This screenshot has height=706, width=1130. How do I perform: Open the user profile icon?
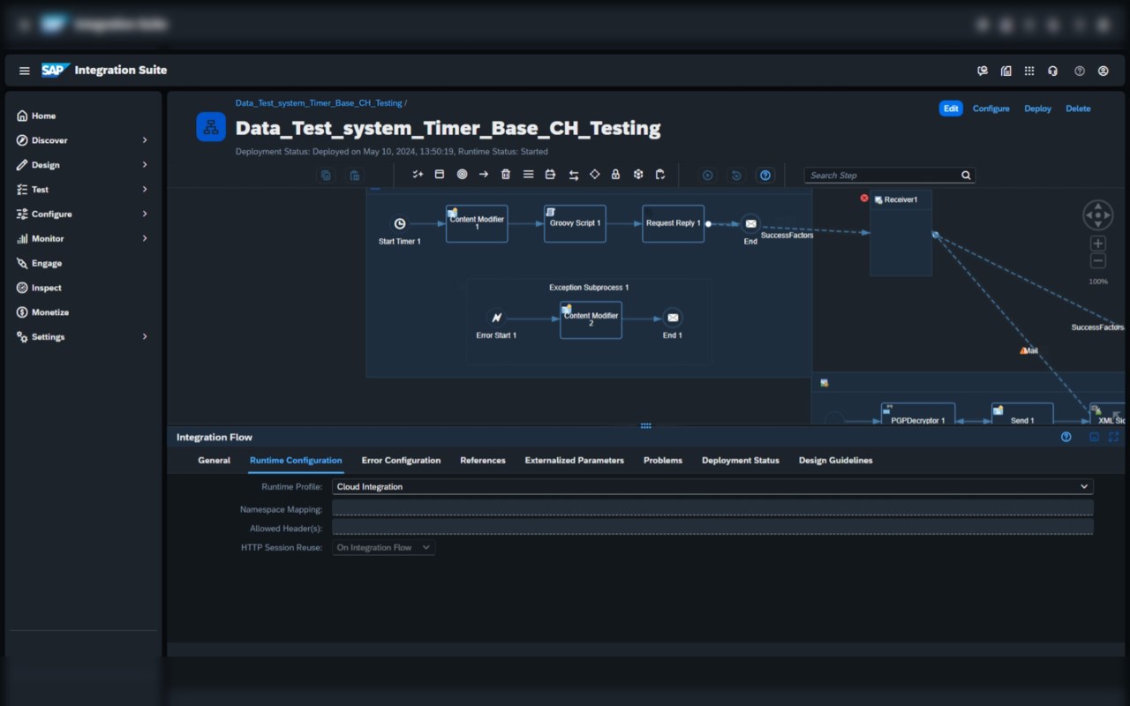point(1104,71)
